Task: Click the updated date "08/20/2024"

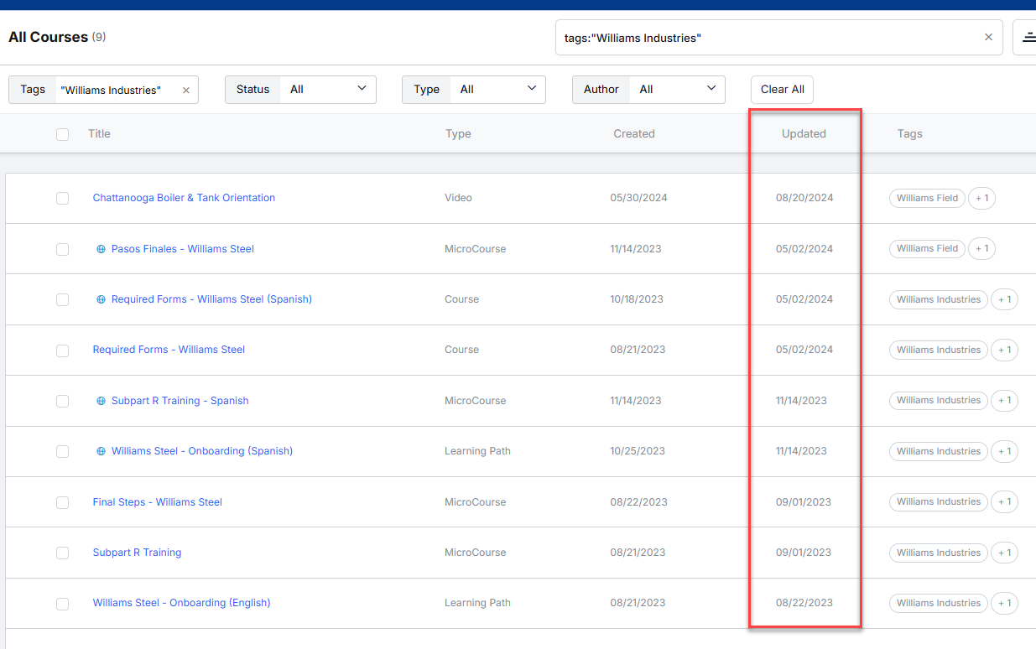Action: [x=804, y=198]
